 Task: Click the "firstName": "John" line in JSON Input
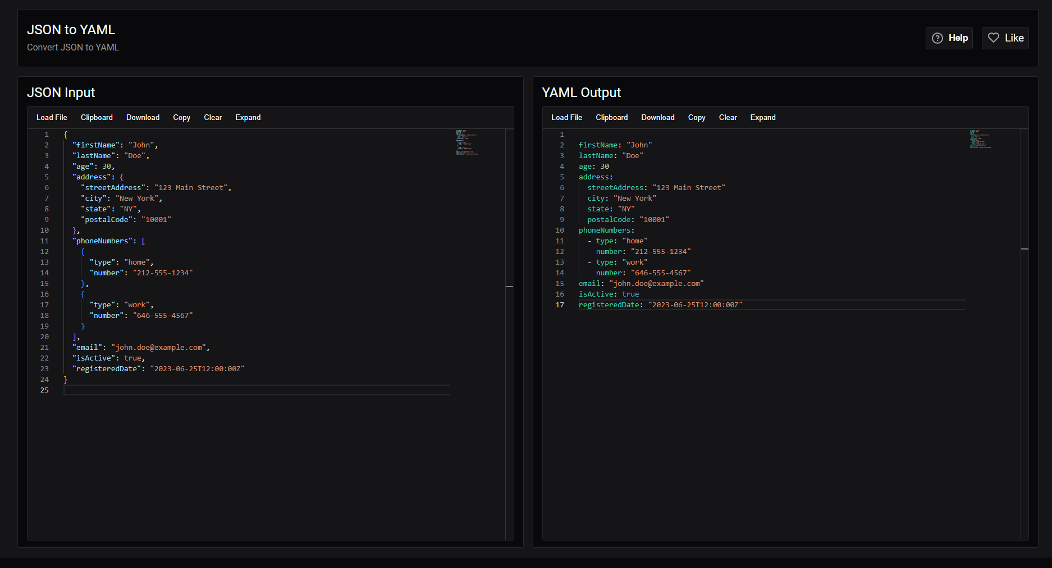click(x=115, y=145)
